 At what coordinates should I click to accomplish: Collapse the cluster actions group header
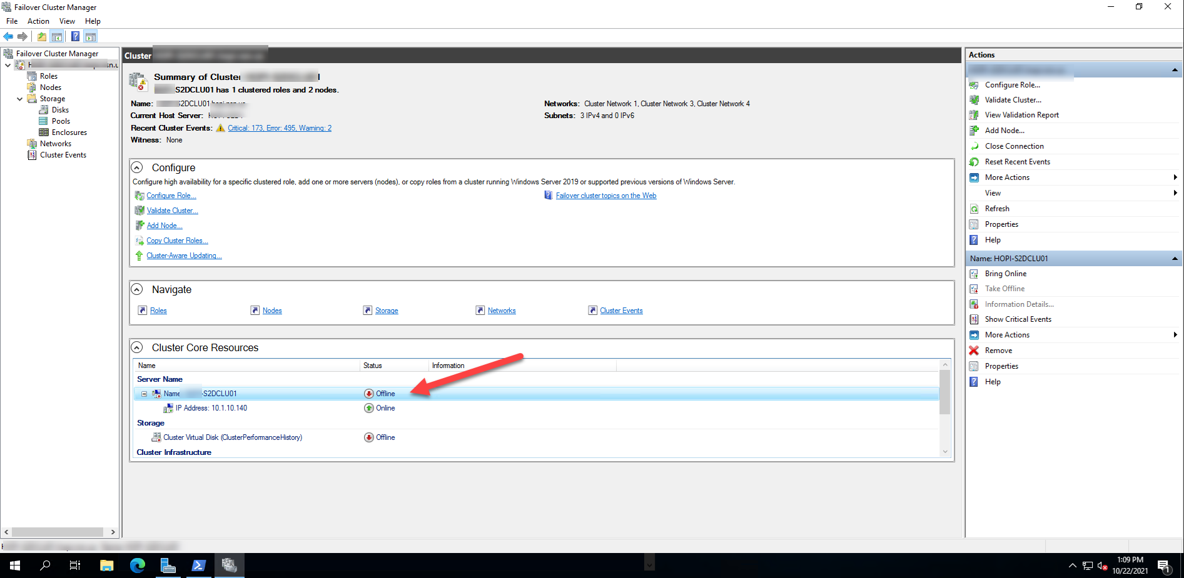tap(1175, 70)
